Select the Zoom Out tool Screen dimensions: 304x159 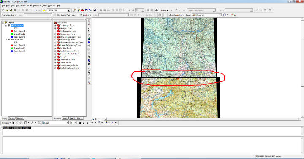point(89,24)
